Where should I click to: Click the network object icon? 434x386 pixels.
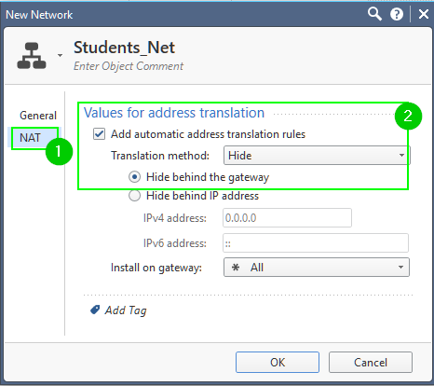point(32,56)
